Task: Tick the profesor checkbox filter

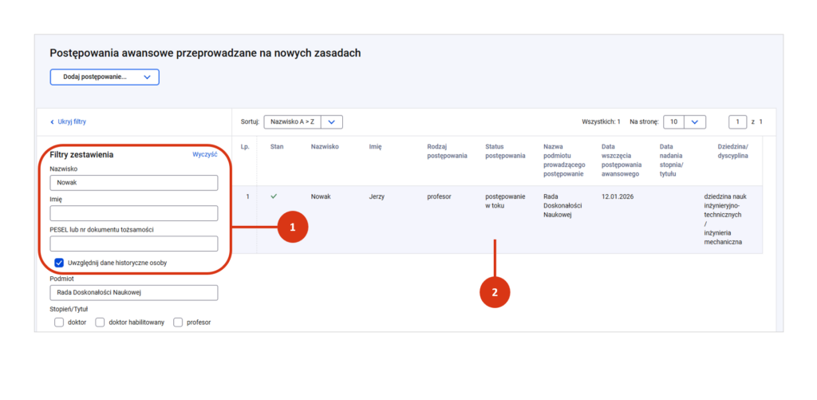Action: (x=178, y=323)
